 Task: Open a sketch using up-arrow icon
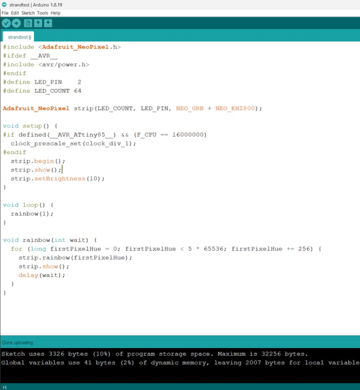pyautogui.click(x=38, y=23)
